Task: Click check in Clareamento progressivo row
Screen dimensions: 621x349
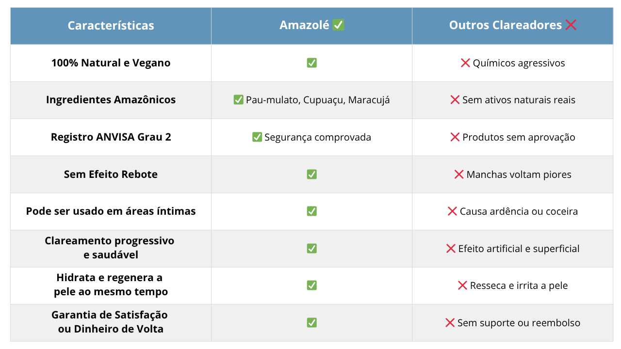Action: [x=312, y=248]
